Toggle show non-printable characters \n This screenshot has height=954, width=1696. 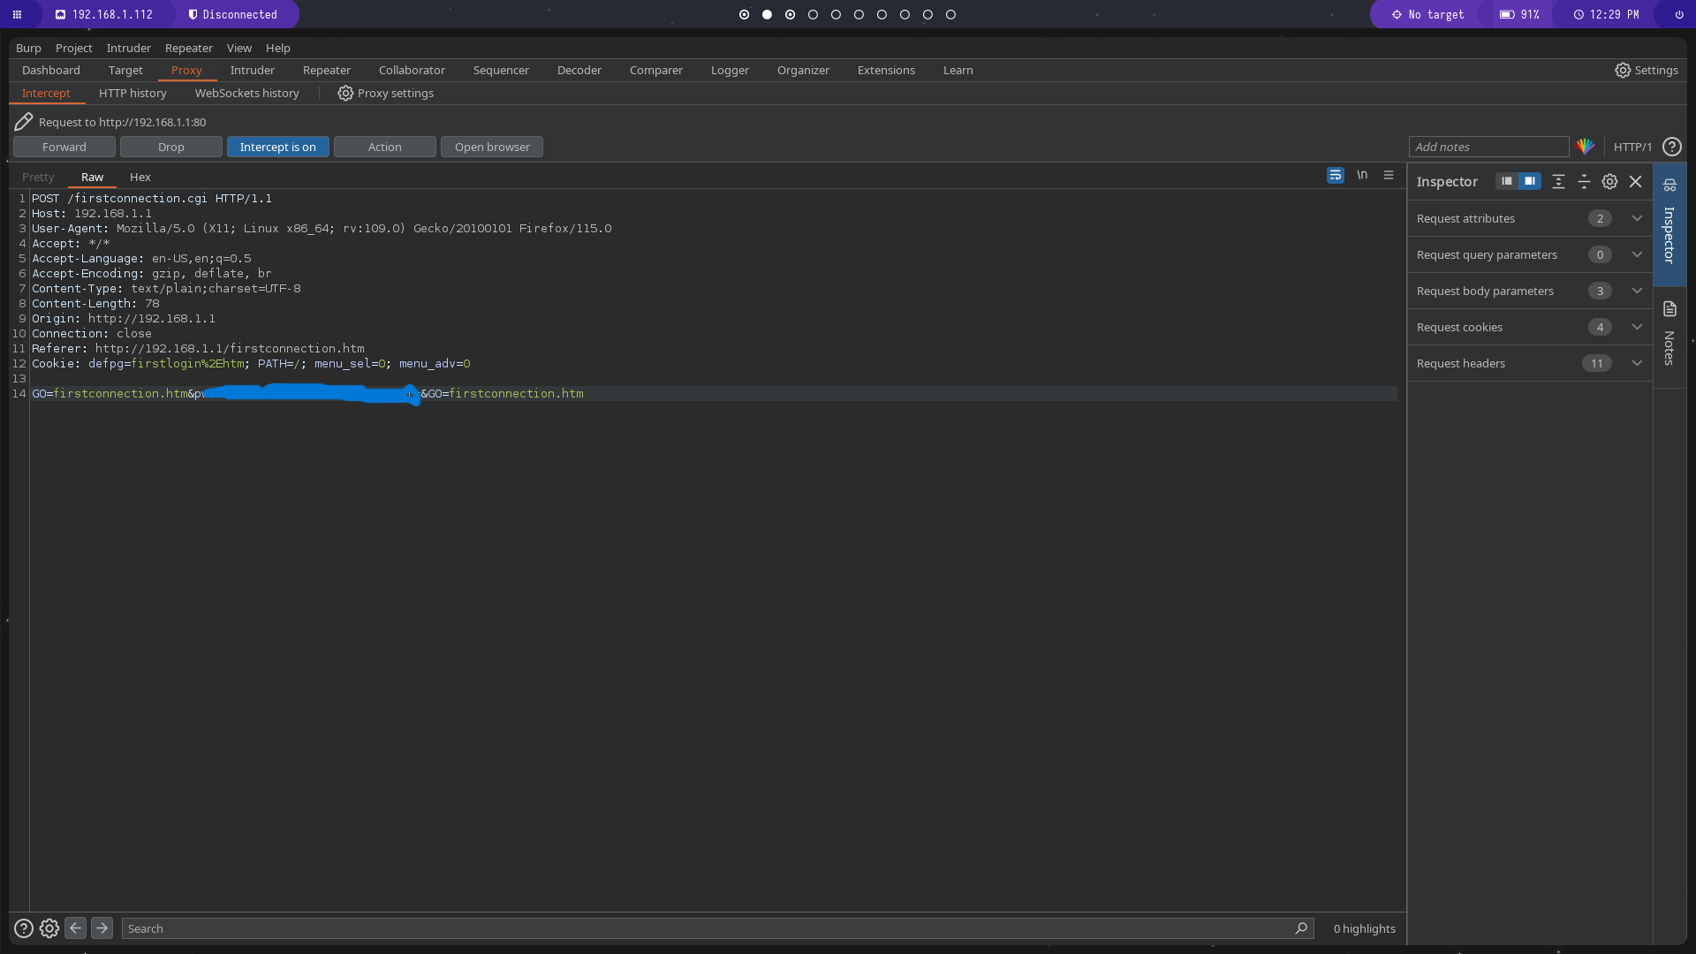tap(1362, 175)
